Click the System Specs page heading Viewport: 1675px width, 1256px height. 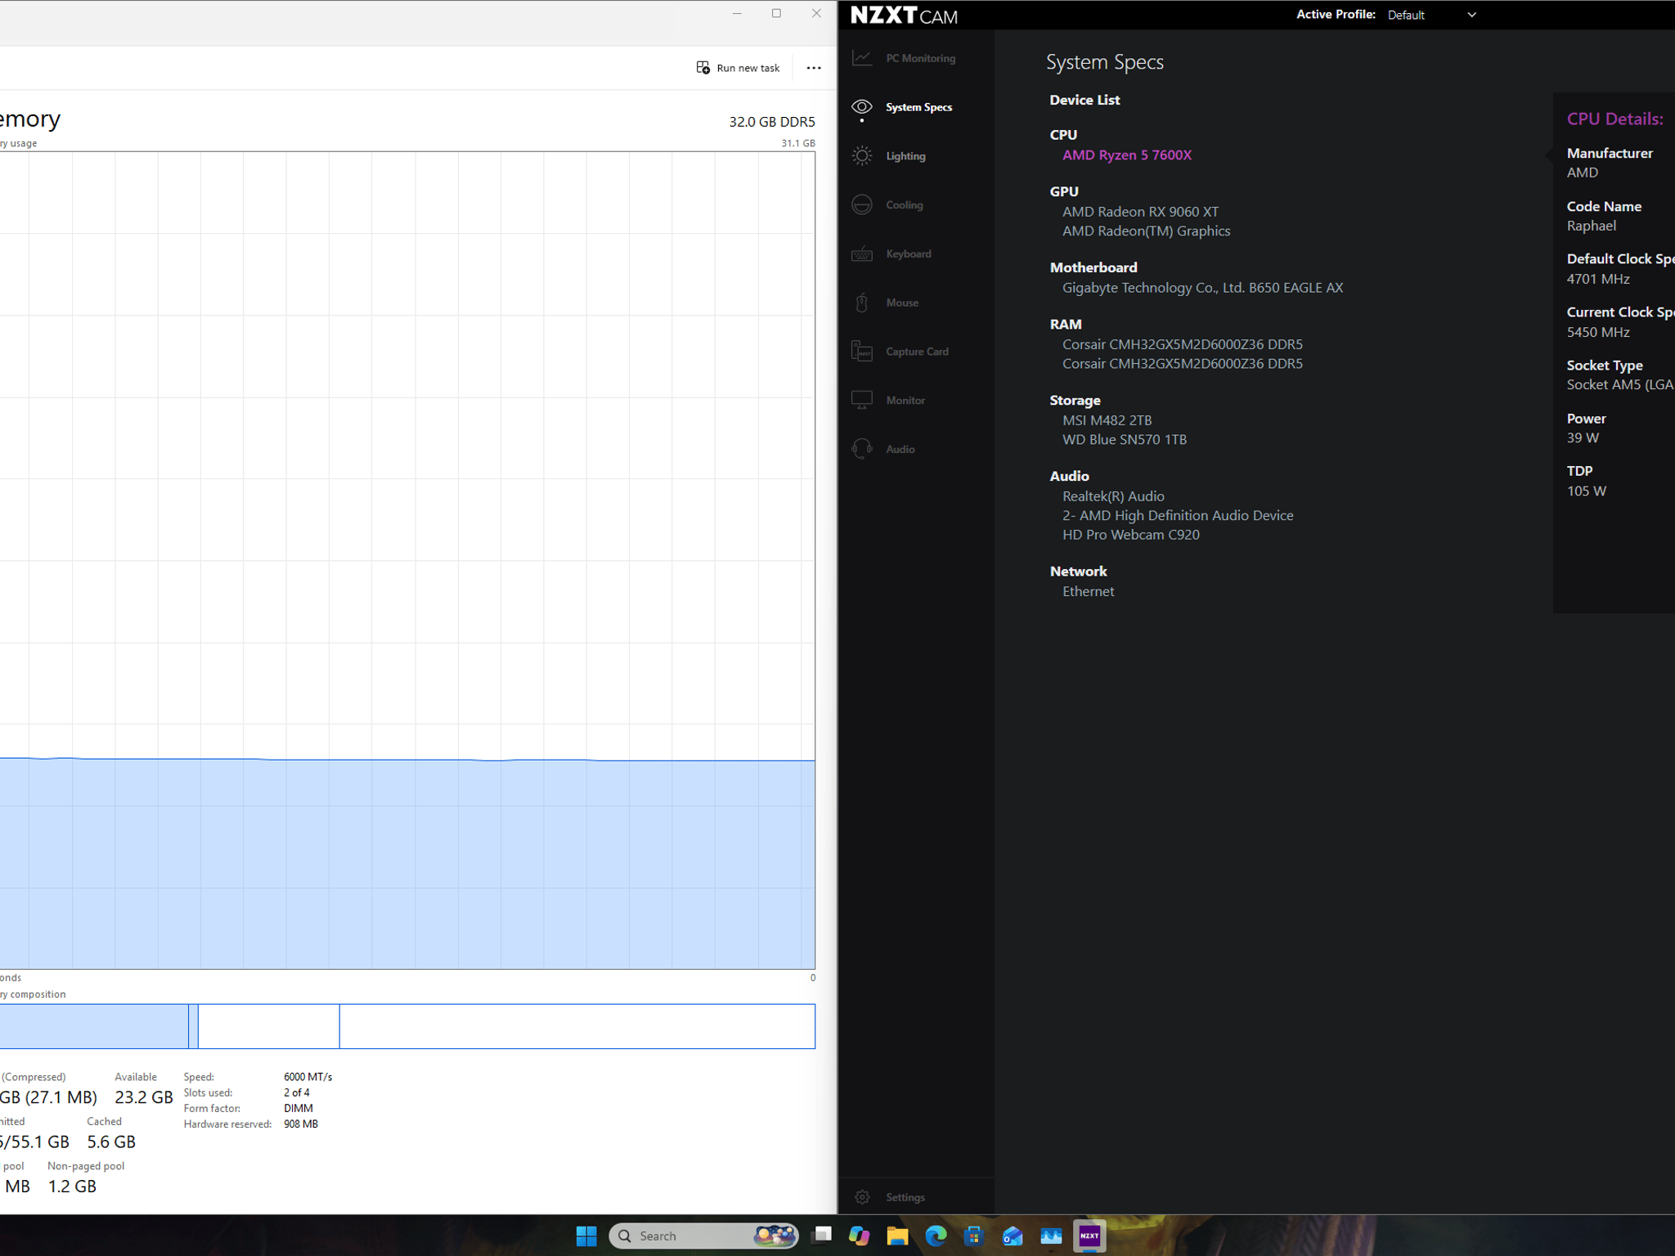coord(1104,62)
